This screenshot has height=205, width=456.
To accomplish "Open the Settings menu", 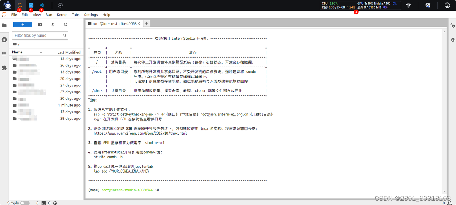I will 91,15.
